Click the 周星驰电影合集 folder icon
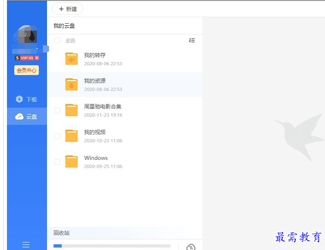325x250 pixels. (72, 110)
